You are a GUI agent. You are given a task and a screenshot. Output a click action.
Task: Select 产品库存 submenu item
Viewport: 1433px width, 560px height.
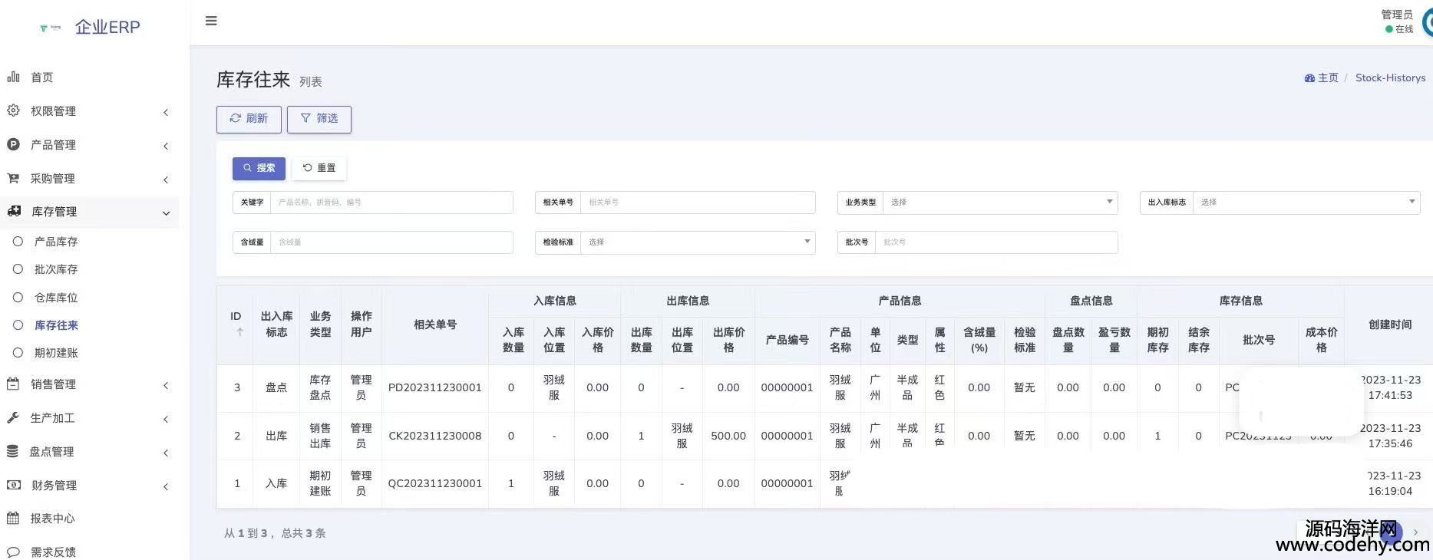56,241
